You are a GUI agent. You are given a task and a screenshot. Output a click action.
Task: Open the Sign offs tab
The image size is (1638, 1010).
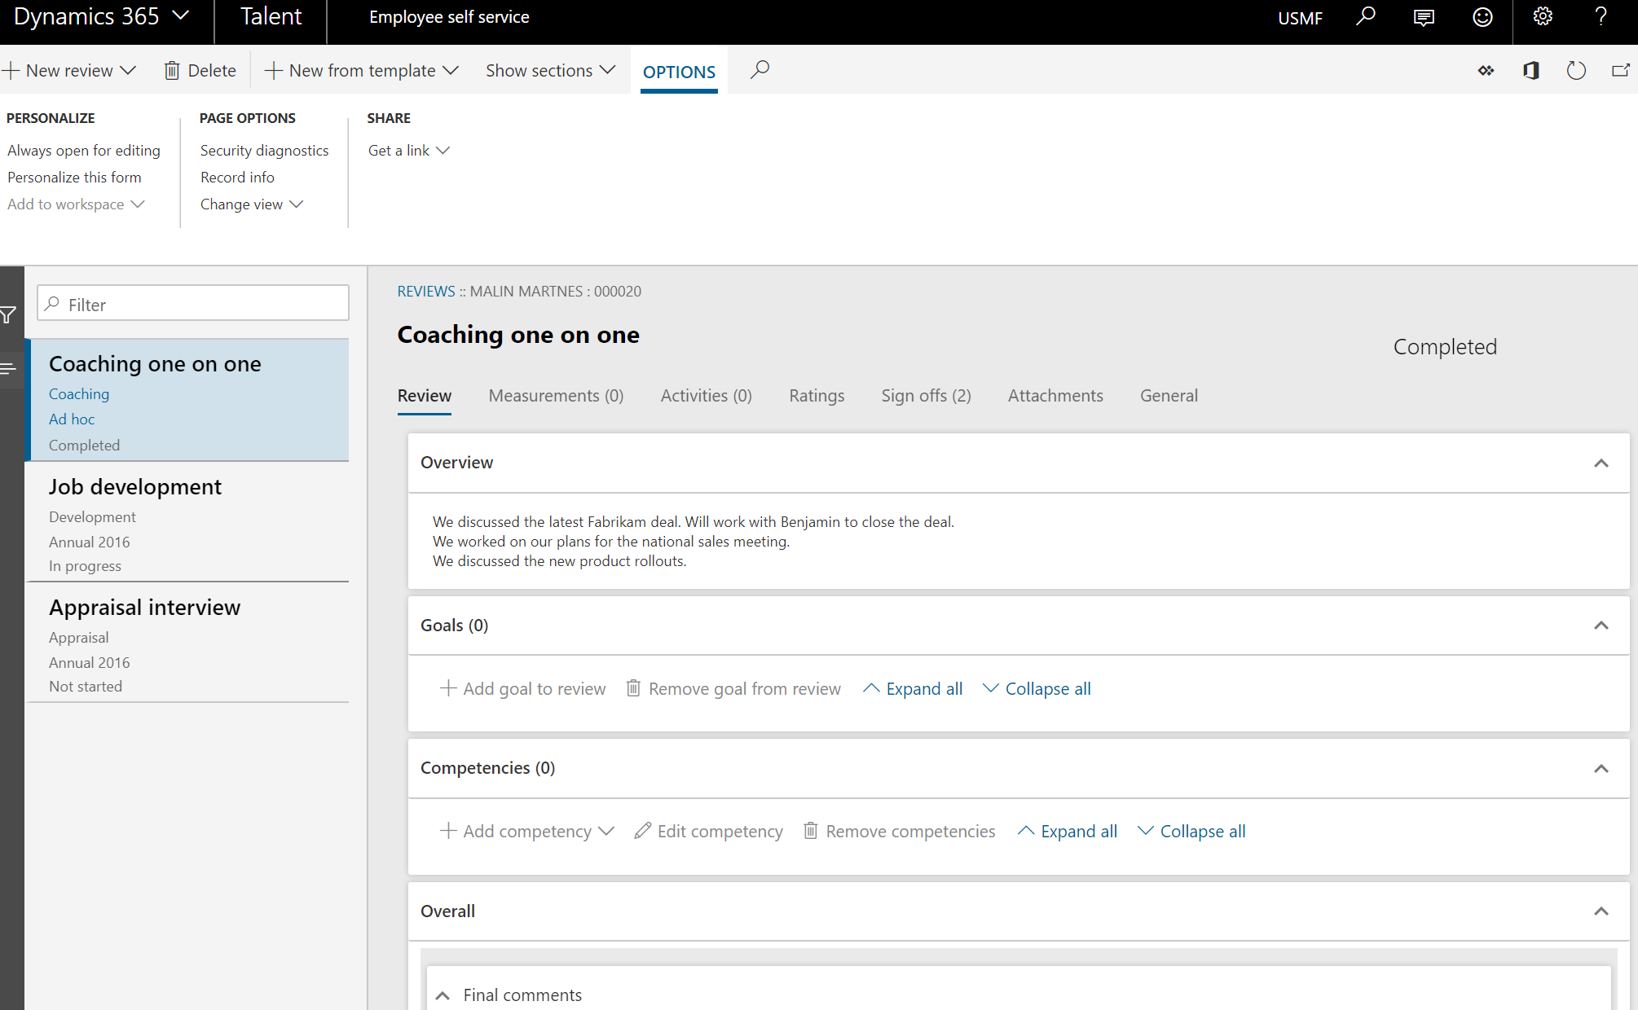926,395
